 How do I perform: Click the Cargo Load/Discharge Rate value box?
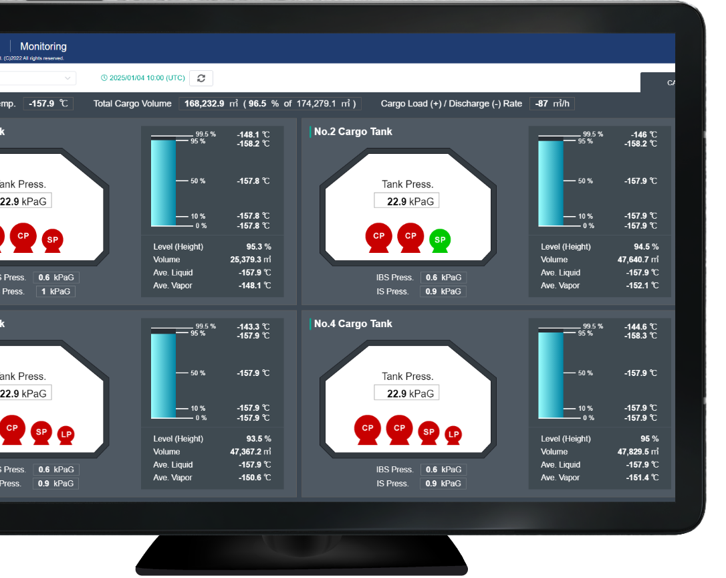pyautogui.click(x=552, y=104)
